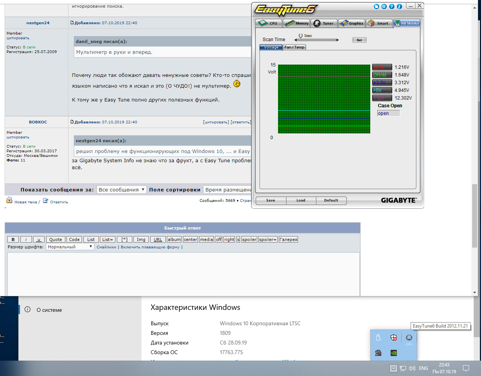Select 'О системе' in Settings sidebar

point(49,310)
